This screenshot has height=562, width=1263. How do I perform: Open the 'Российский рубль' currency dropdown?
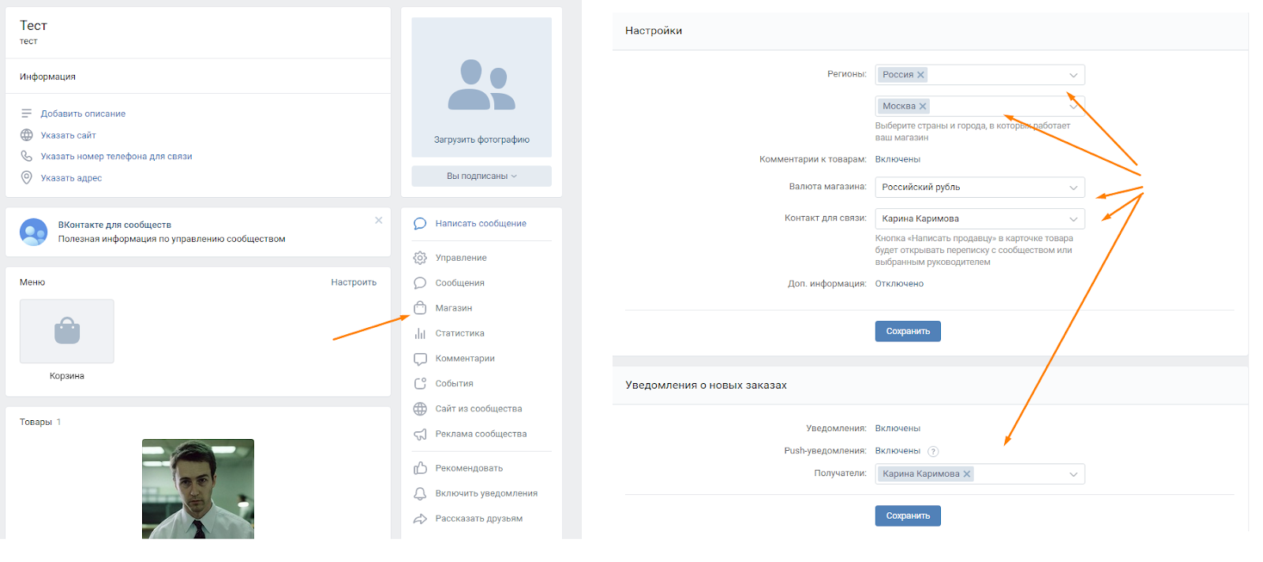[980, 188]
